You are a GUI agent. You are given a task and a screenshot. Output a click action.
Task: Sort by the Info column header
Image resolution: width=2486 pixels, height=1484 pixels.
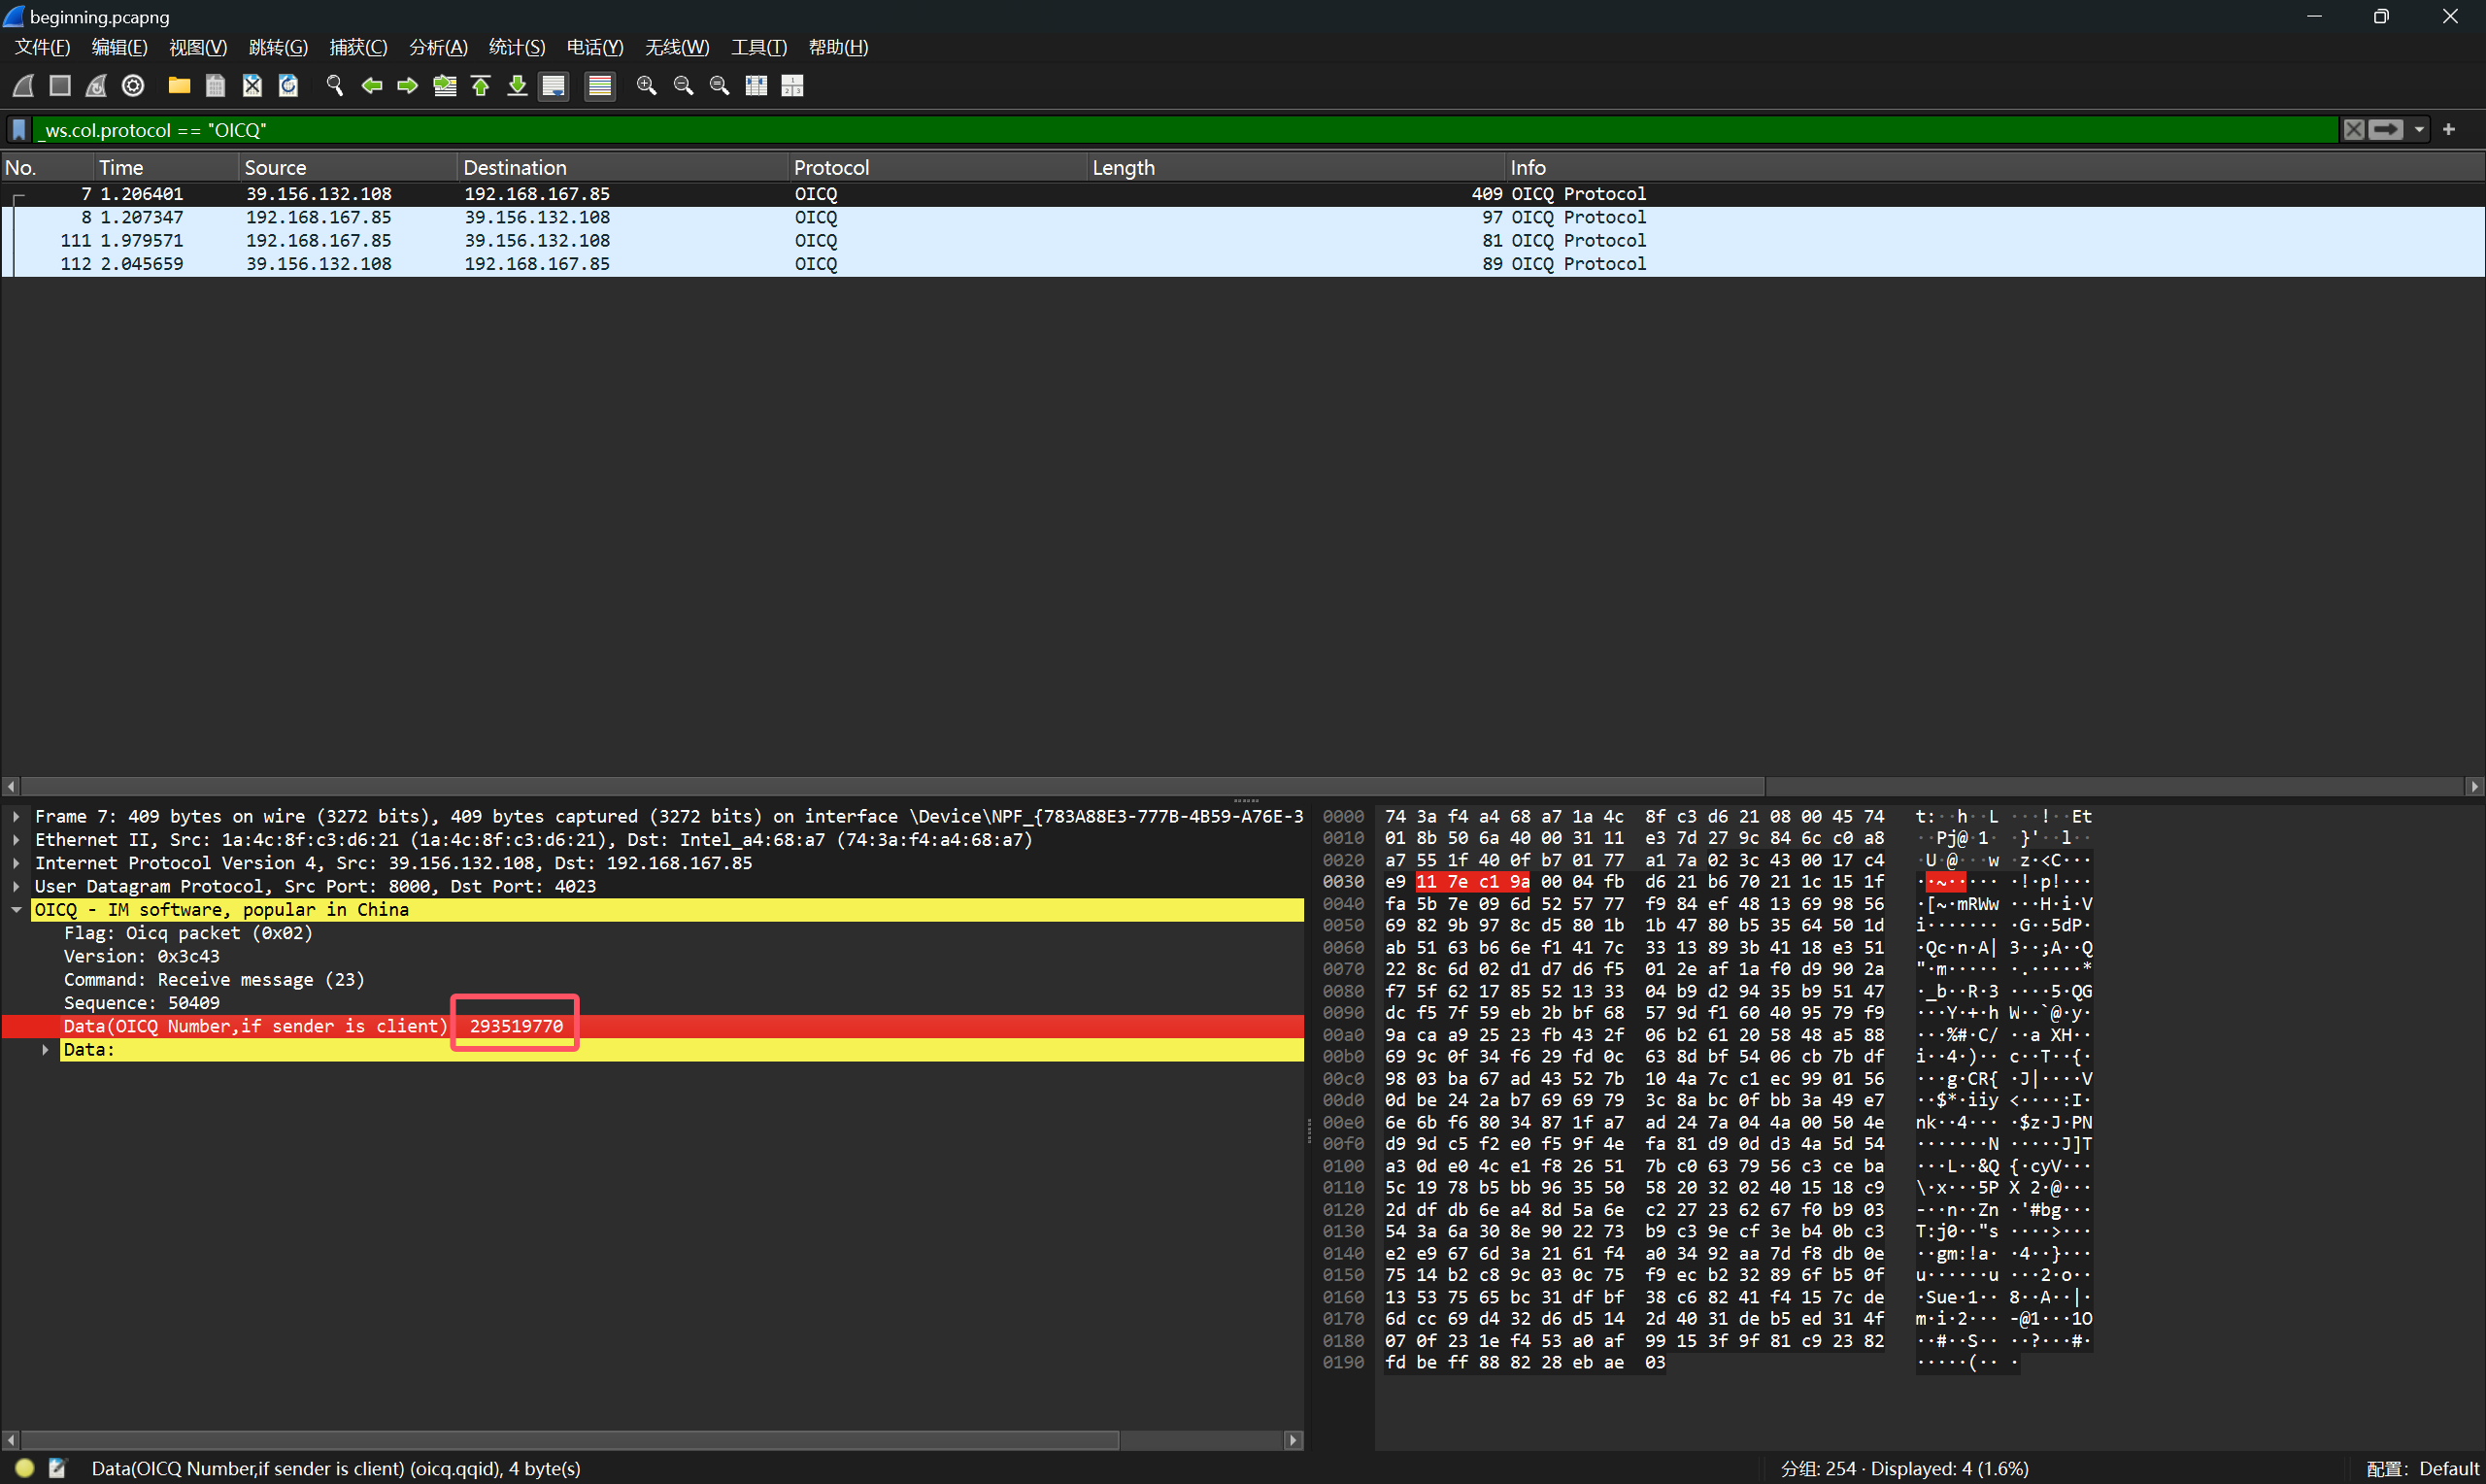pos(1995,168)
